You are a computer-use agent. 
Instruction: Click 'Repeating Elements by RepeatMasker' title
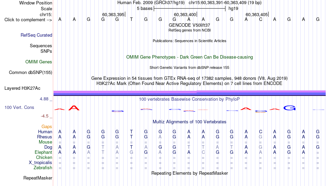coord(189,173)
